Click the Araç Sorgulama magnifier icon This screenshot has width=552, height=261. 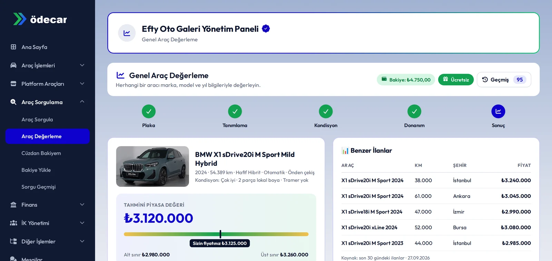tap(13, 102)
